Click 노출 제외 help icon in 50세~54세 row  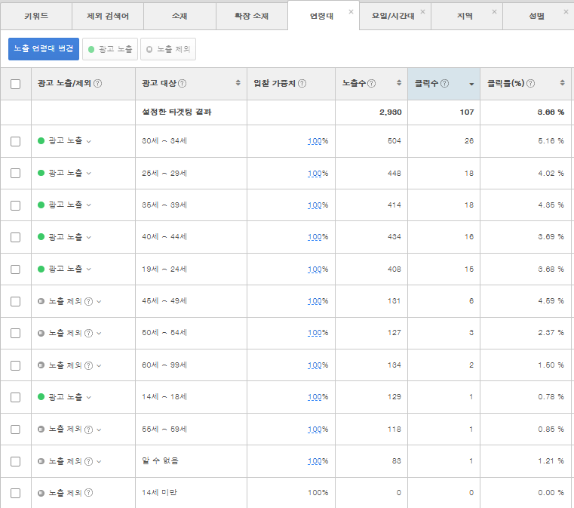point(88,334)
